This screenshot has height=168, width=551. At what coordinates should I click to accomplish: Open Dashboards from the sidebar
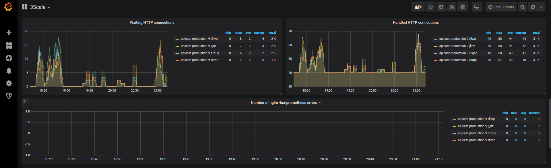coord(9,46)
